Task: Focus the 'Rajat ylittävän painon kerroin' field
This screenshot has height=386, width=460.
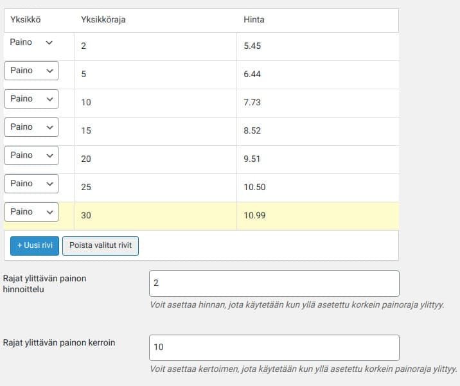Action: (x=274, y=347)
